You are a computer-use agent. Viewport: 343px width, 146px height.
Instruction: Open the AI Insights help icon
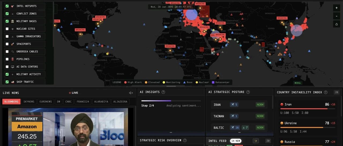[163, 92]
